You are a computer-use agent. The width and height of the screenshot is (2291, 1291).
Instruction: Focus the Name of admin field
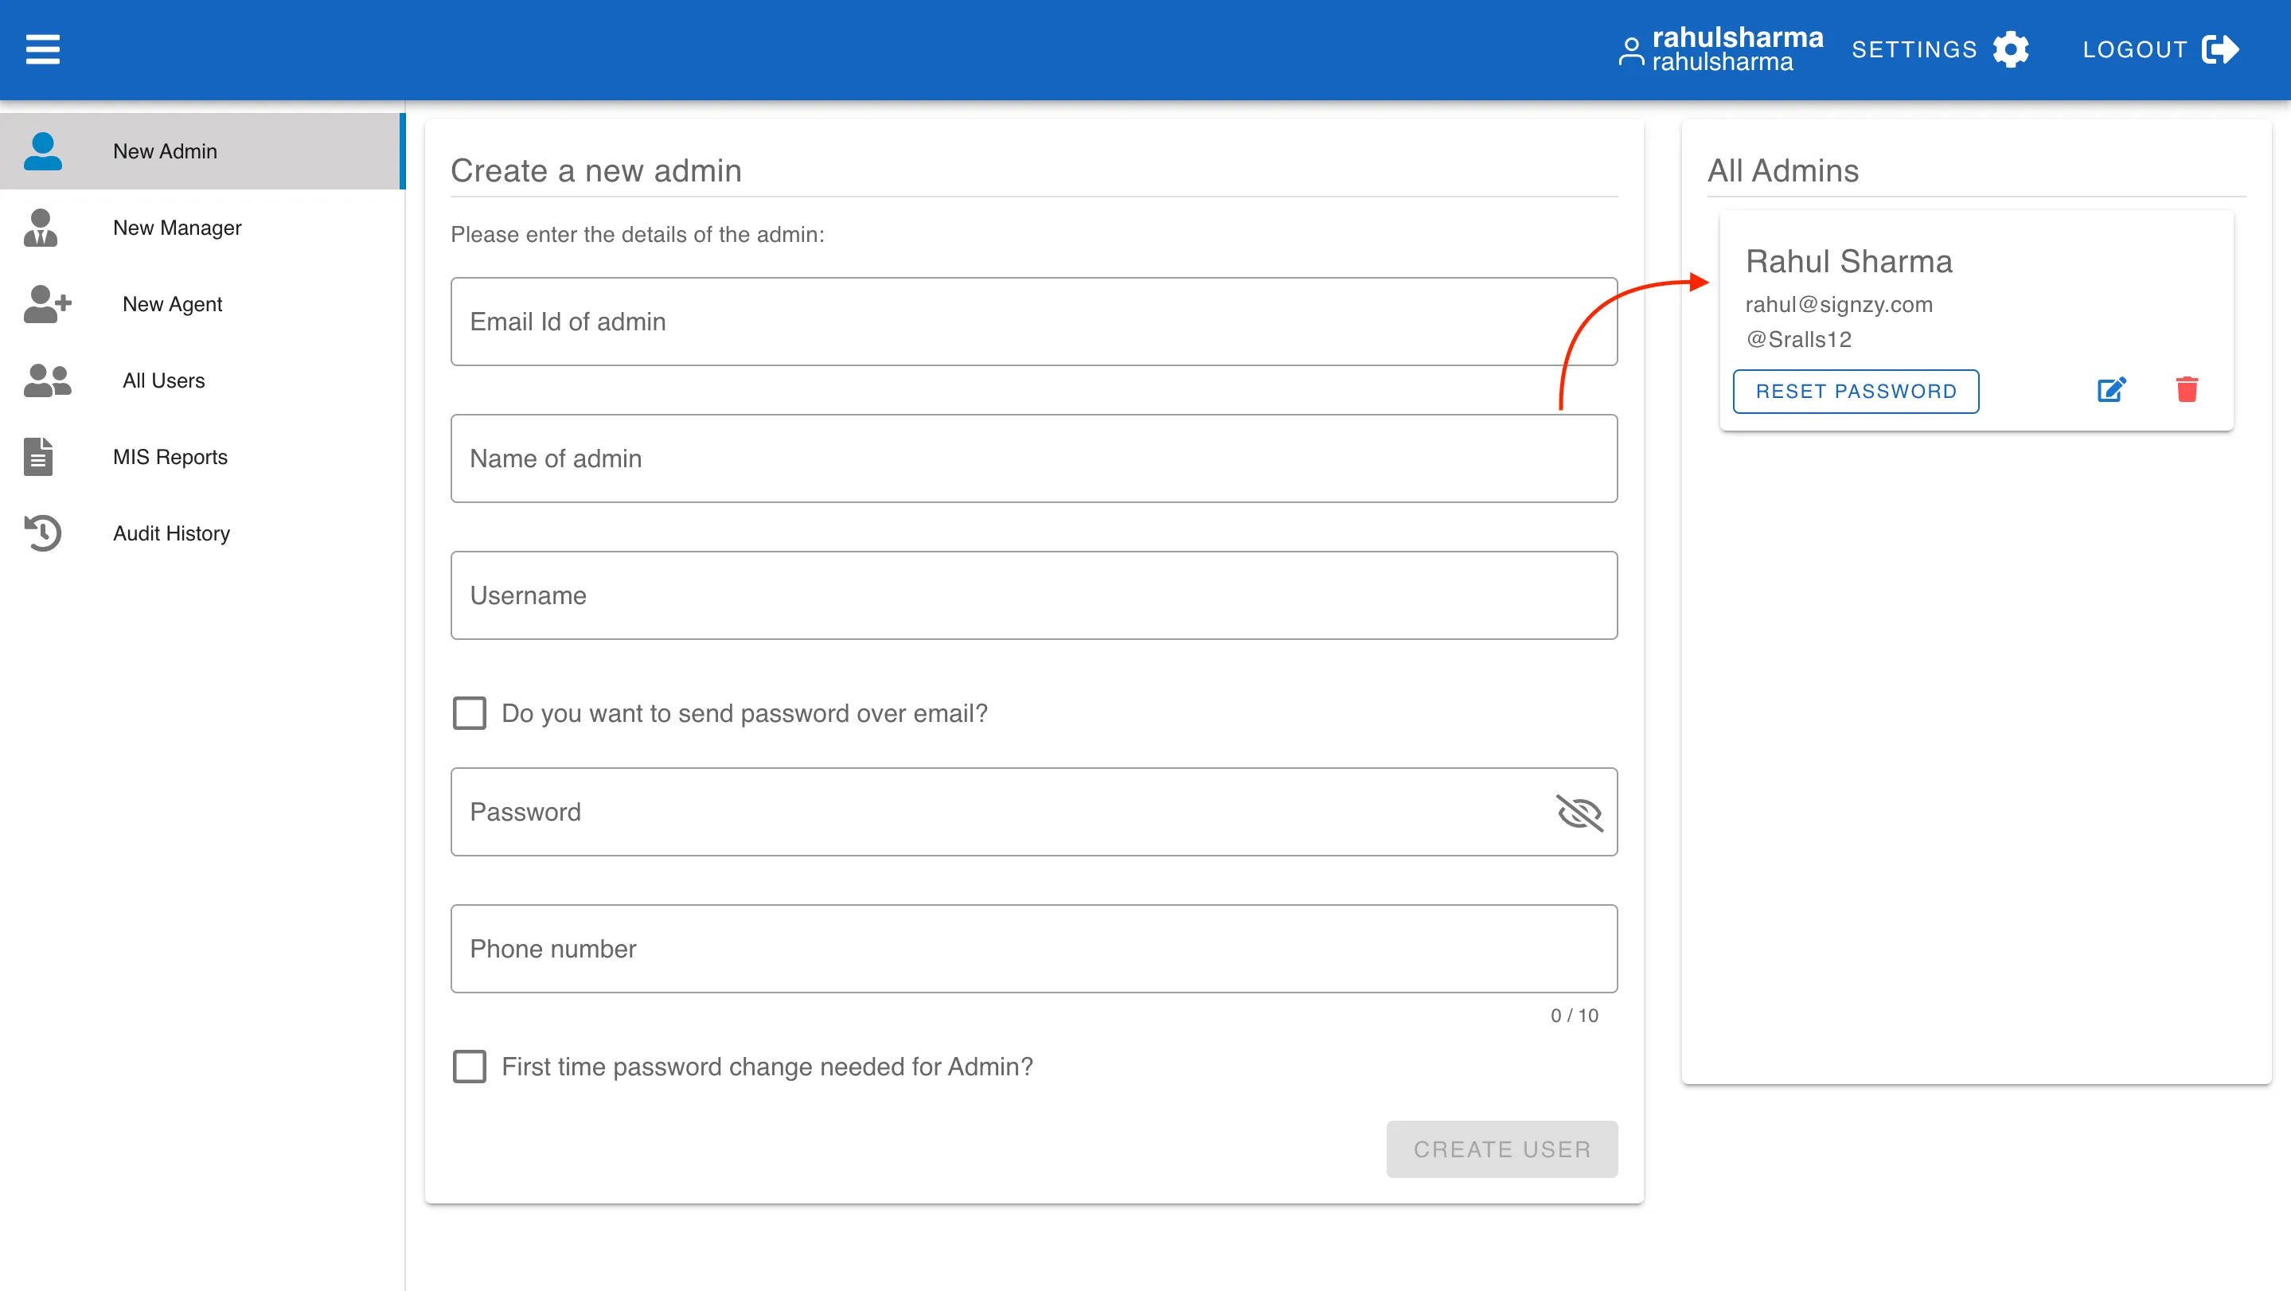1034,458
